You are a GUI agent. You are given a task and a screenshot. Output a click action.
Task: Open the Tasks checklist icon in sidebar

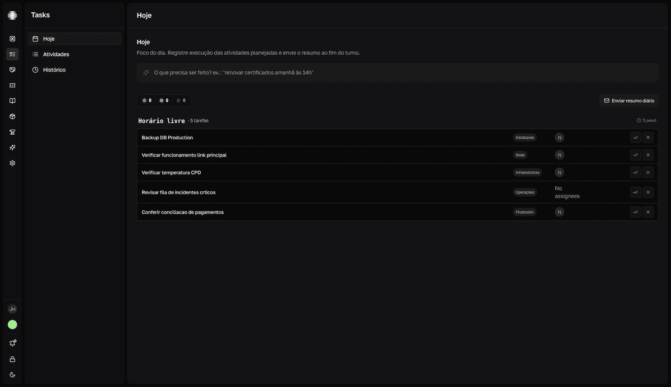pos(12,54)
